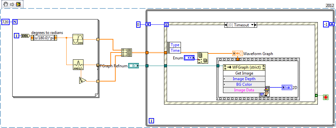Click the Waveform Graph DBL terminal
This screenshot has width=336, height=128.
point(238,53)
